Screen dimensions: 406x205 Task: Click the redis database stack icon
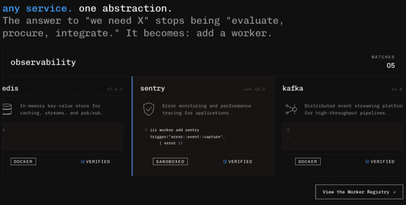tap(7, 109)
